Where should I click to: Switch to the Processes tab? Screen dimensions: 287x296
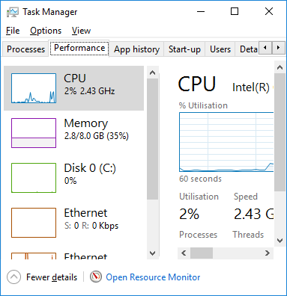point(25,49)
